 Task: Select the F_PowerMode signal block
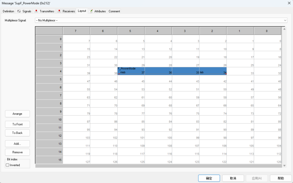click(x=172, y=71)
